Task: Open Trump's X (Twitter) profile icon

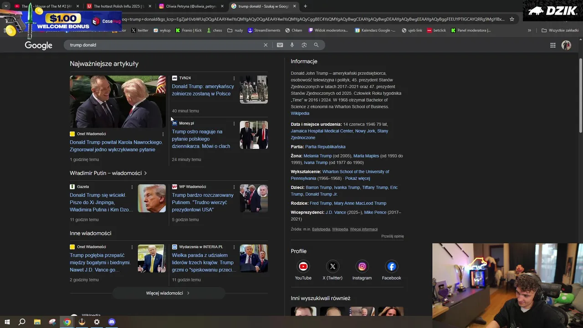Action: [x=332, y=266]
